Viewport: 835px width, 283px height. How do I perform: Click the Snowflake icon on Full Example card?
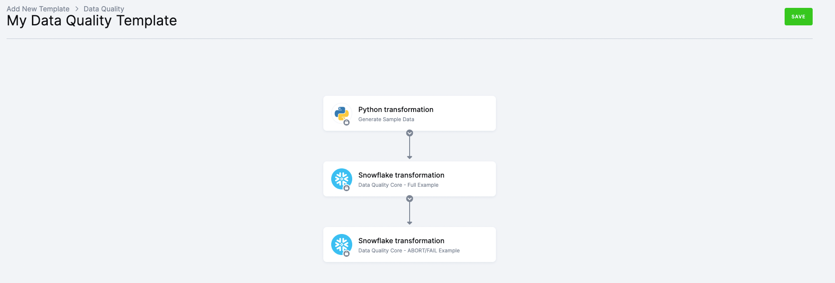click(341, 178)
